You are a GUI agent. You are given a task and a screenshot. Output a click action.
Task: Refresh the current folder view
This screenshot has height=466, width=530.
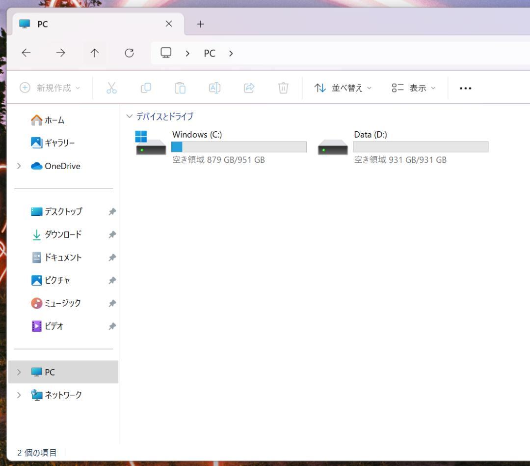click(129, 53)
